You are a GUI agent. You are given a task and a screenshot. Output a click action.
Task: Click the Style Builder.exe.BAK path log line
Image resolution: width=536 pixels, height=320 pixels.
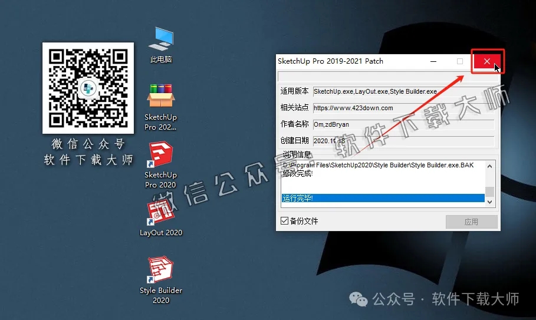(x=378, y=165)
